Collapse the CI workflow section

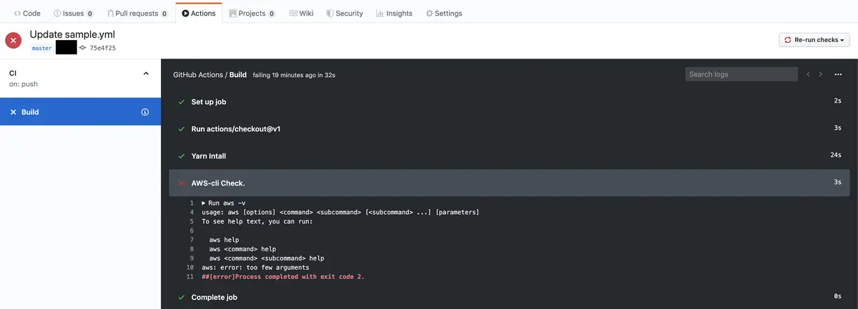click(x=147, y=74)
